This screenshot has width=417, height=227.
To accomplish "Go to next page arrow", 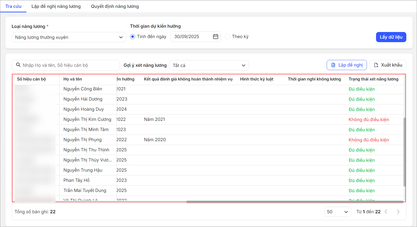I will click(x=398, y=212).
